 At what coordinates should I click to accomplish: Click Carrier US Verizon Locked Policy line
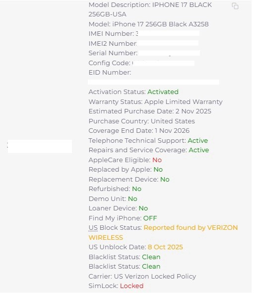click(142, 276)
